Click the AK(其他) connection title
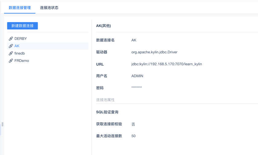The height and width of the screenshot is (155, 258). (x=104, y=26)
